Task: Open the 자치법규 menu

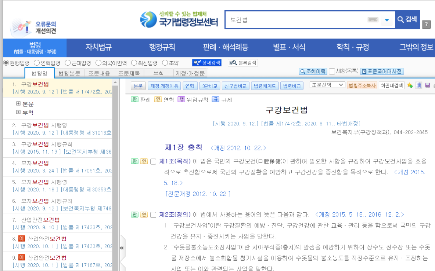Action: [98, 47]
